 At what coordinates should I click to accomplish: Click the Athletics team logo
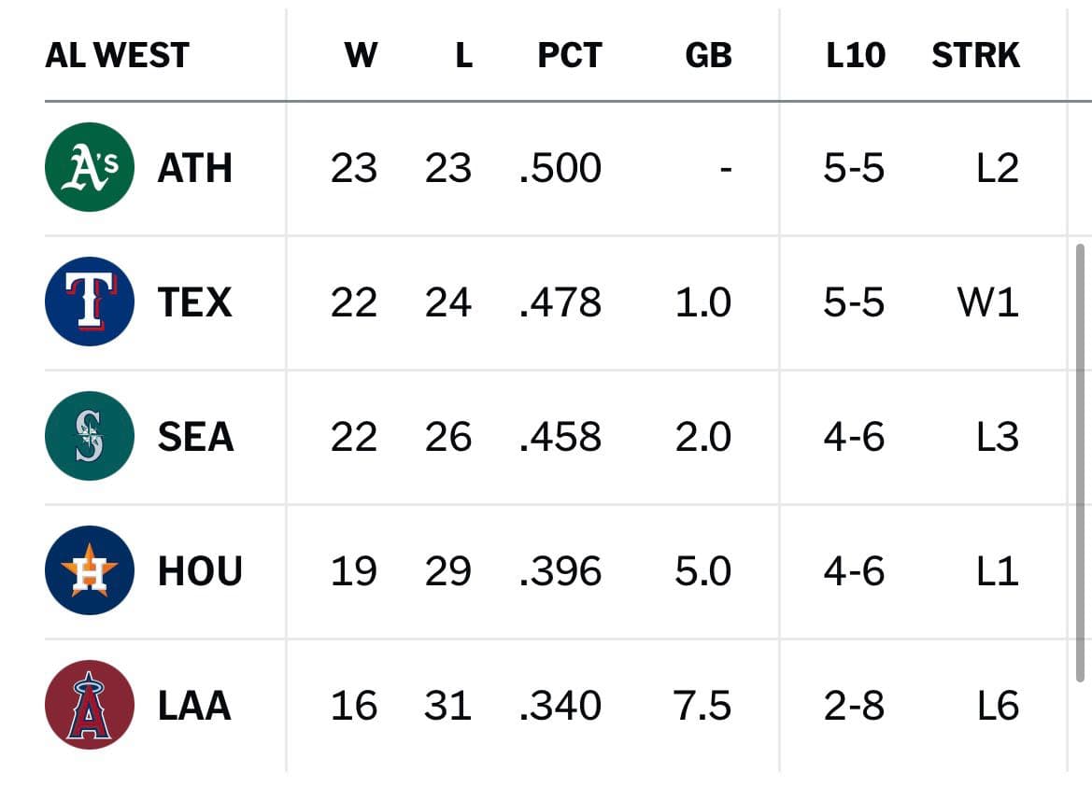[x=89, y=167]
